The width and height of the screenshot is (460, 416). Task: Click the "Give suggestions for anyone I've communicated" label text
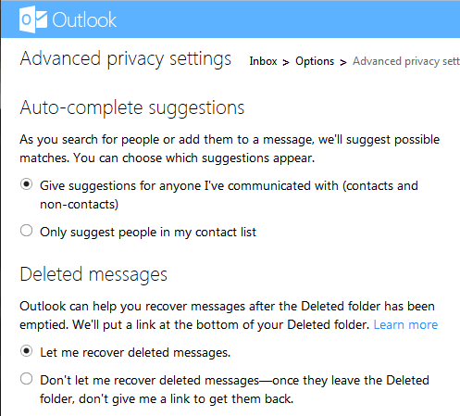point(229,195)
